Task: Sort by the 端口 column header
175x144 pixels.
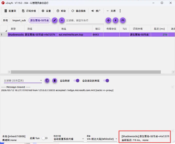Action: click(x=98, y=29)
